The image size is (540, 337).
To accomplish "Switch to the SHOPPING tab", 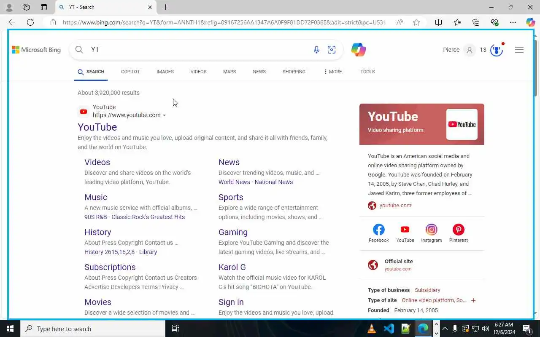I will [294, 72].
